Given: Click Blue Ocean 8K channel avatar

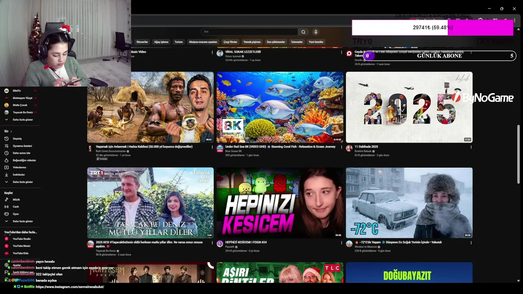Looking at the screenshot, I should pyautogui.click(x=220, y=148).
